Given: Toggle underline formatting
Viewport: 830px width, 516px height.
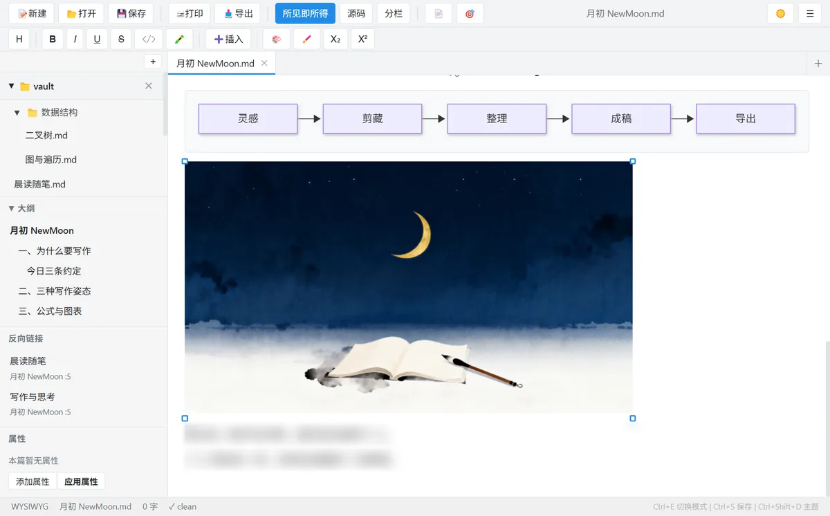Looking at the screenshot, I should (97, 39).
